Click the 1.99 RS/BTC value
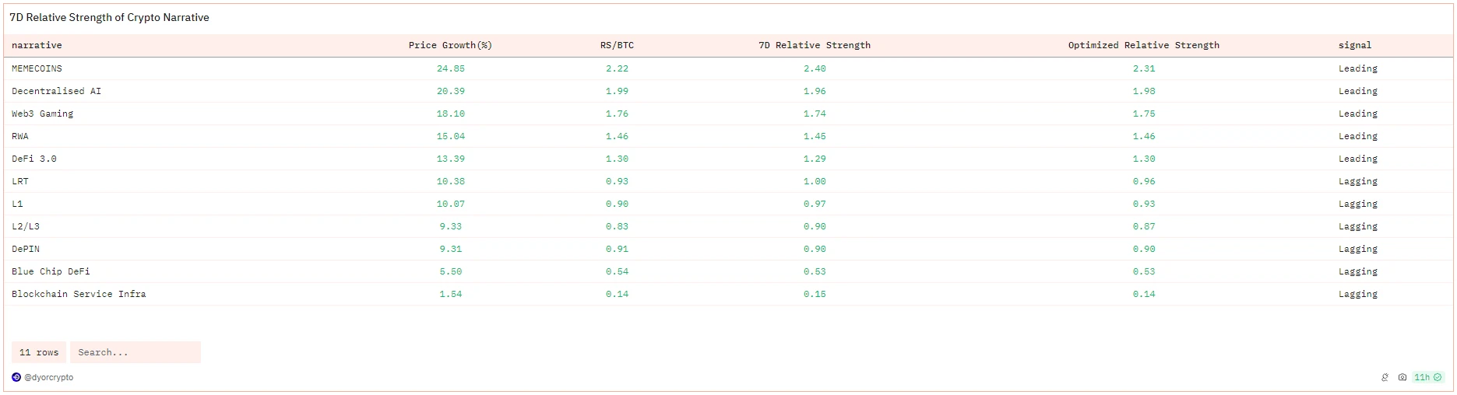This screenshot has height=395, width=1457. click(x=617, y=91)
